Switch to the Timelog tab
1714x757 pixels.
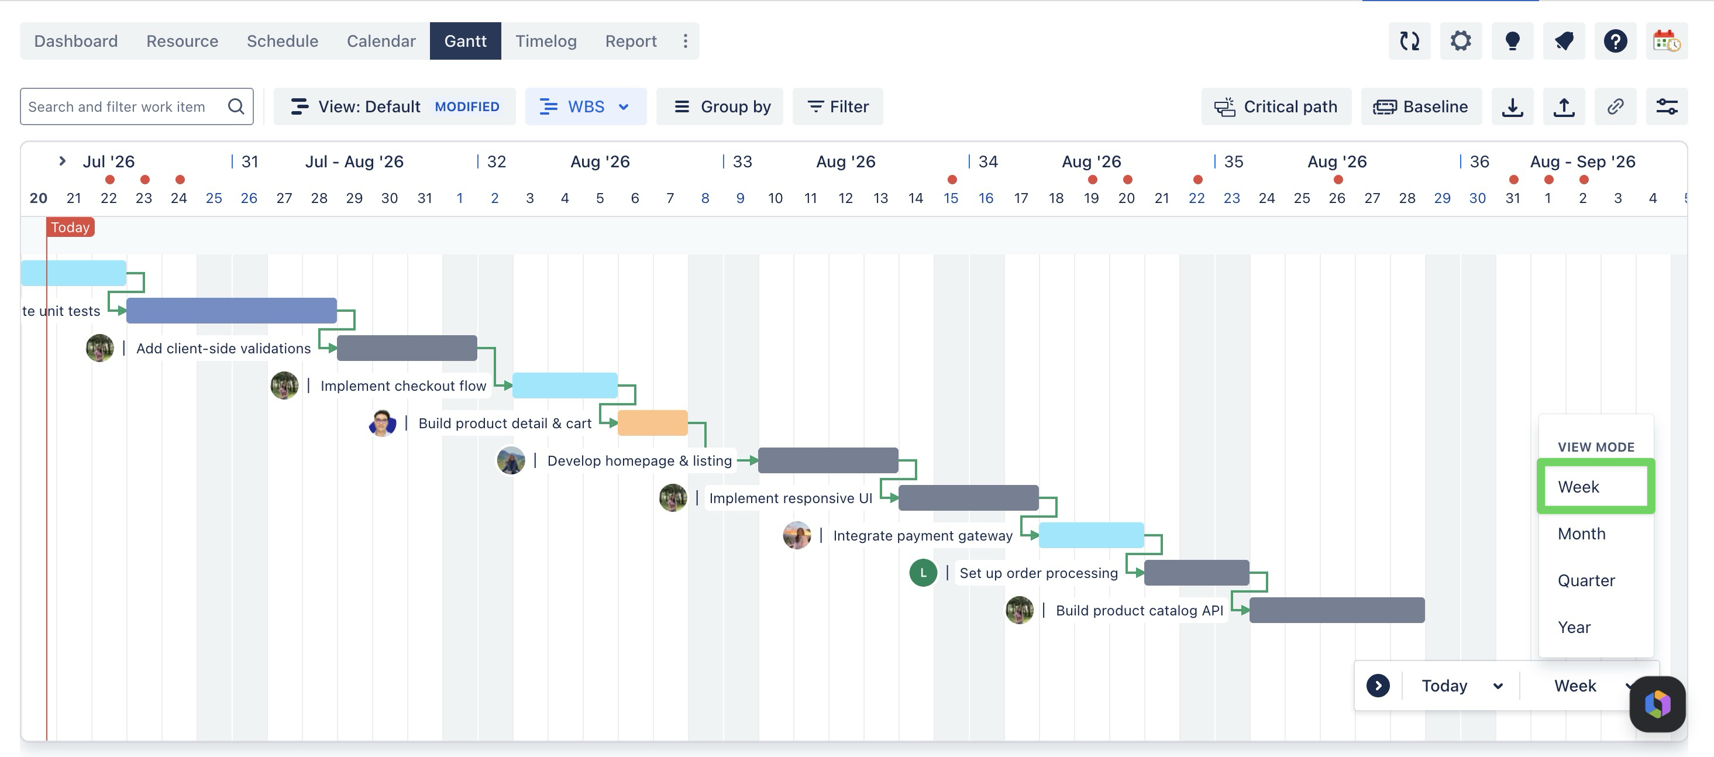(546, 41)
